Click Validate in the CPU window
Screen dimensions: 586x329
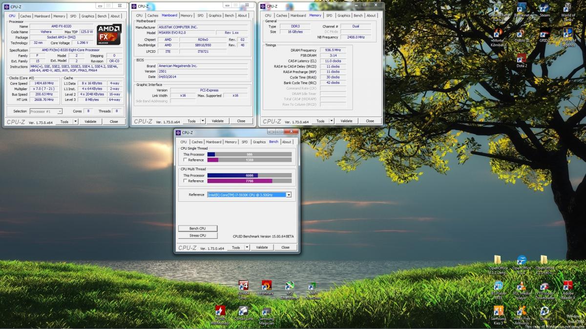[x=91, y=121]
